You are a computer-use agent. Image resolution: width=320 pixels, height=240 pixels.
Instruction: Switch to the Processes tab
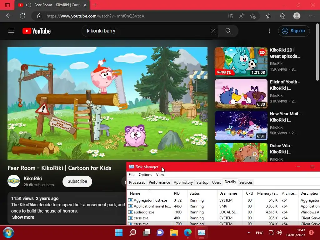coord(137,182)
